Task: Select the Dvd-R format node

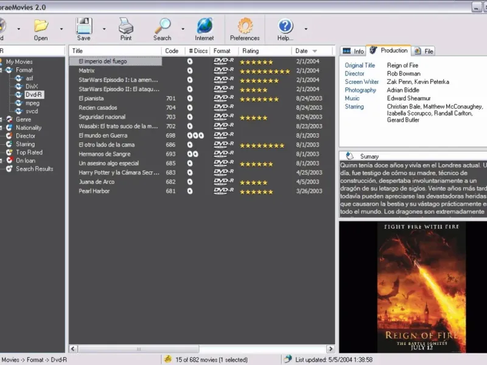Action: [33, 95]
